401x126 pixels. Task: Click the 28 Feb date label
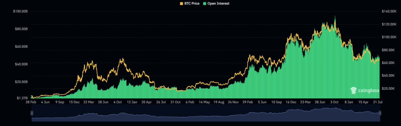pos(31,102)
